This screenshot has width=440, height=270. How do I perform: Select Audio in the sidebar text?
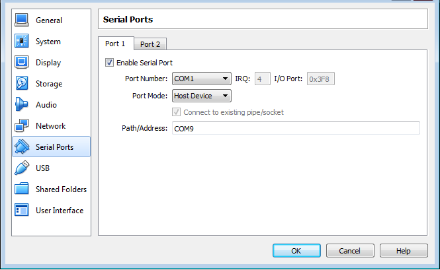pyautogui.click(x=46, y=105)
